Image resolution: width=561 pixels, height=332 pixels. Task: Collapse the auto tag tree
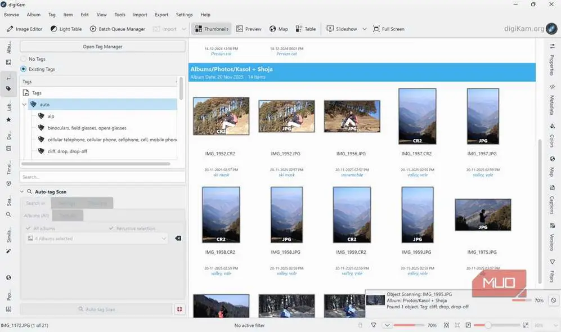pos(25,104)
